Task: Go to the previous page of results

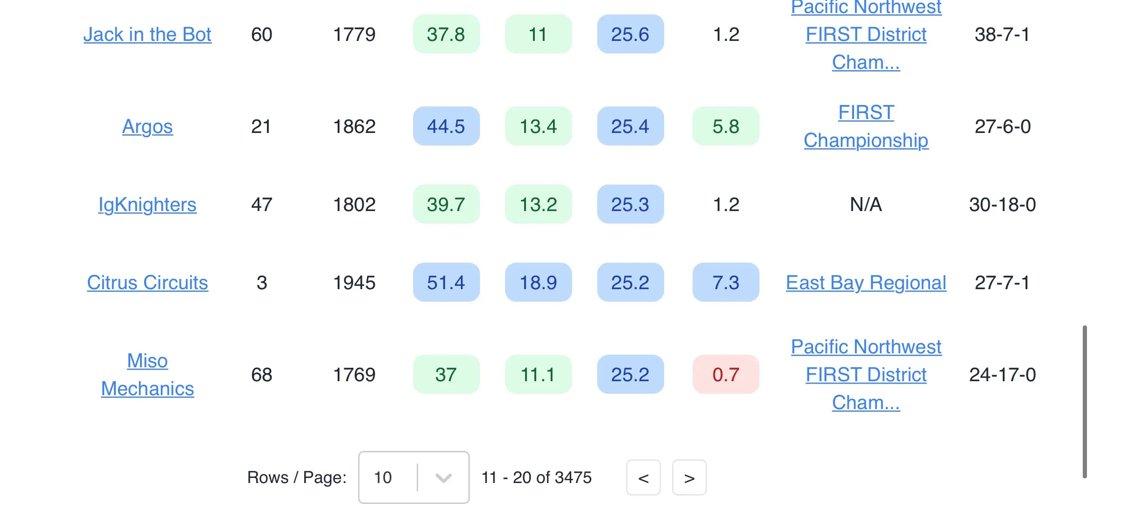Action: [643, 478]
